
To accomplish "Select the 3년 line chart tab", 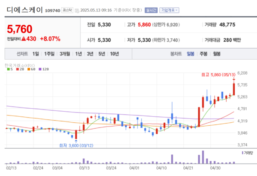I will [90, 54].
